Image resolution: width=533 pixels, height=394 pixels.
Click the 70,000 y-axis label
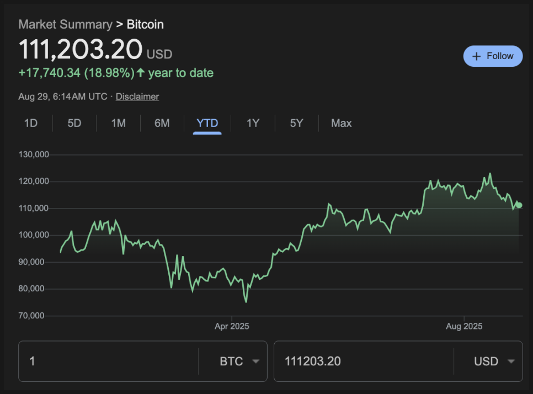[31, 316]
